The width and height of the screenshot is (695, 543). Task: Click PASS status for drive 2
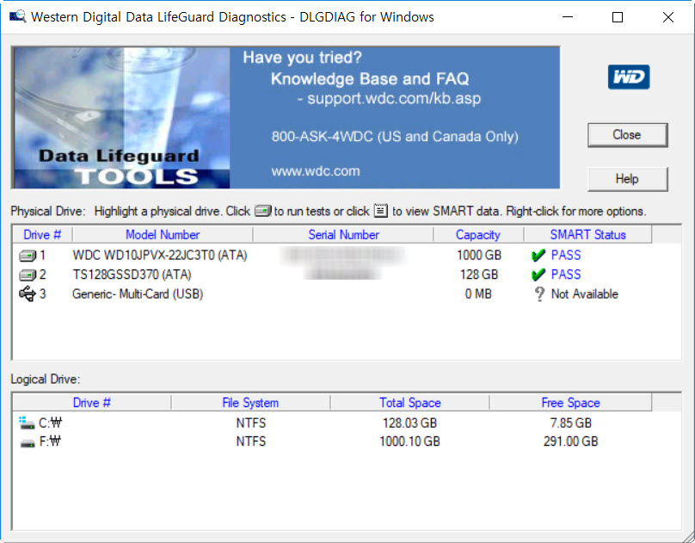[x=566, y=275]
